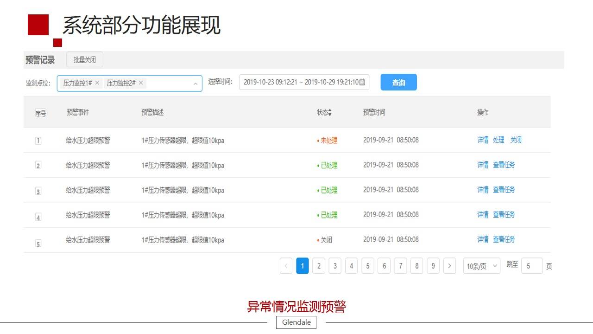The image size is (593, 334).
Task: Select page 1 in pagination
Action: click(303, 266)
